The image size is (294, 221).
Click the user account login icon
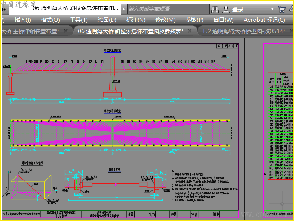click(x=226, y=9)
